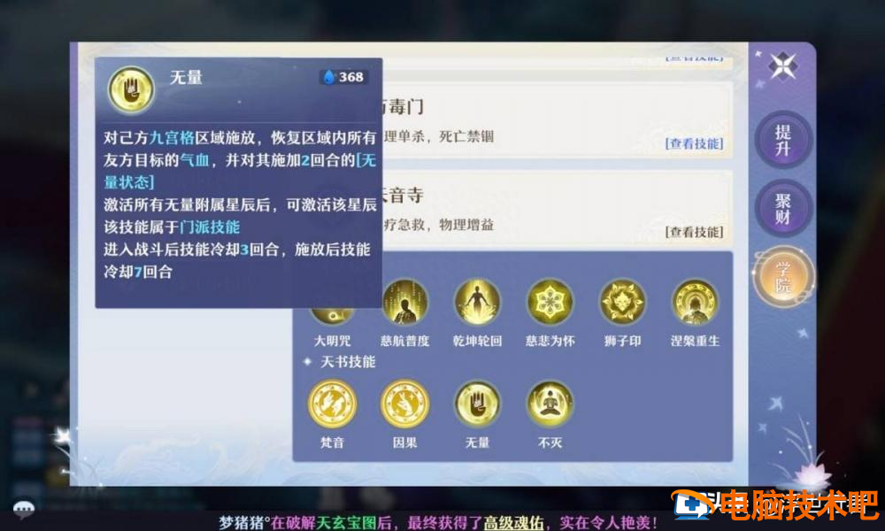Click the 无量 icon under 天书技能
This screenshot has width=885, height=531.
click(x=478, y=404)
